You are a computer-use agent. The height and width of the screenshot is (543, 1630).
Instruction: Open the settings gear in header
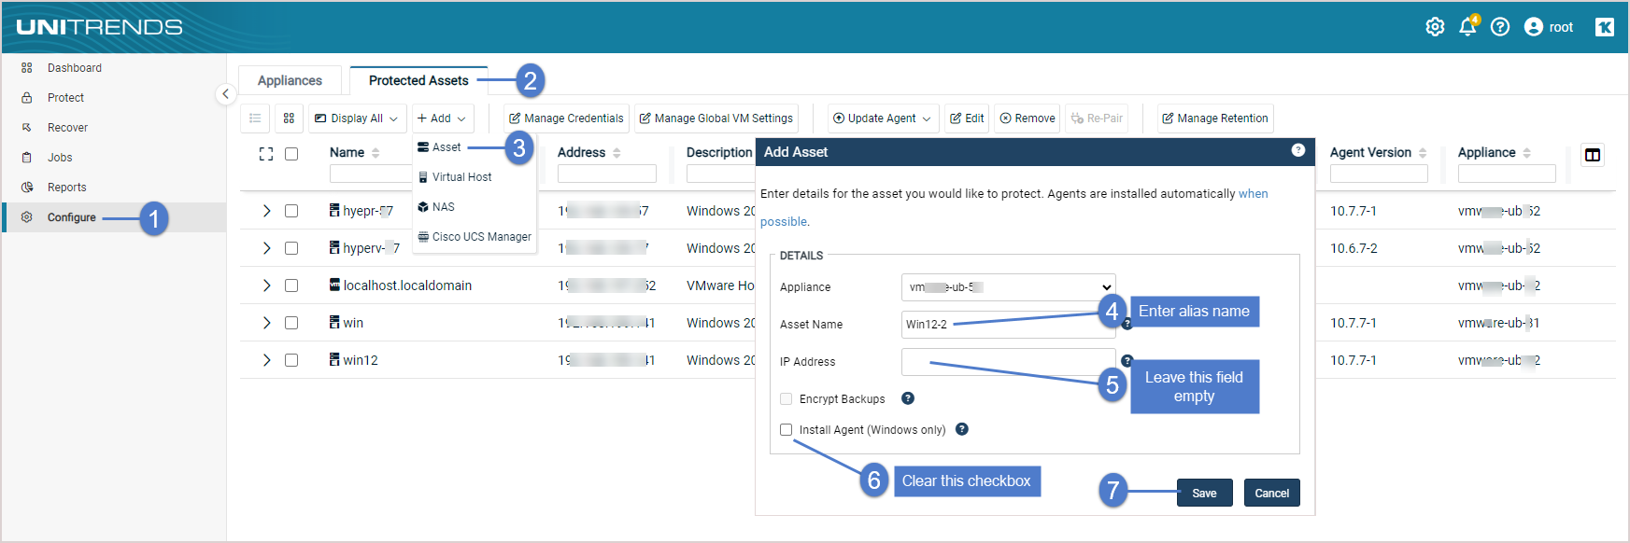click(1435, 27)
